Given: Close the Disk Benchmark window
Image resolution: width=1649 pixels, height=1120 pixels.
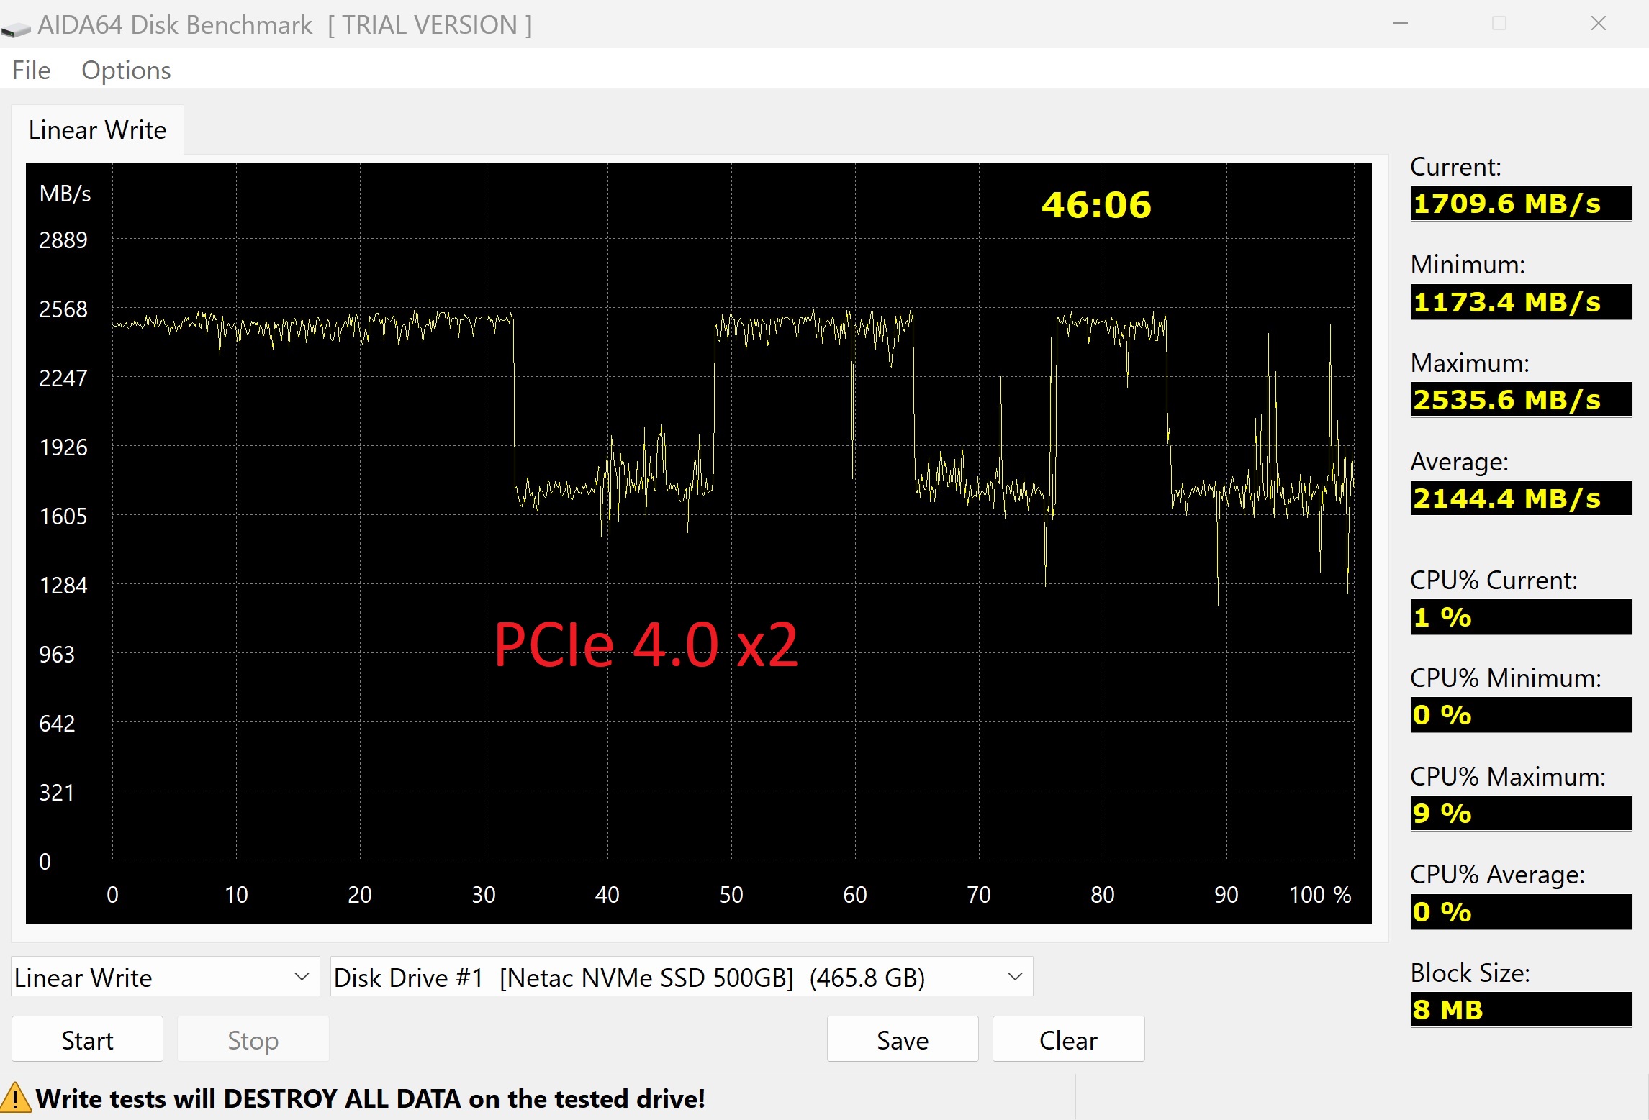Looking at the screenshot, I should click(x=1598, y=24).
